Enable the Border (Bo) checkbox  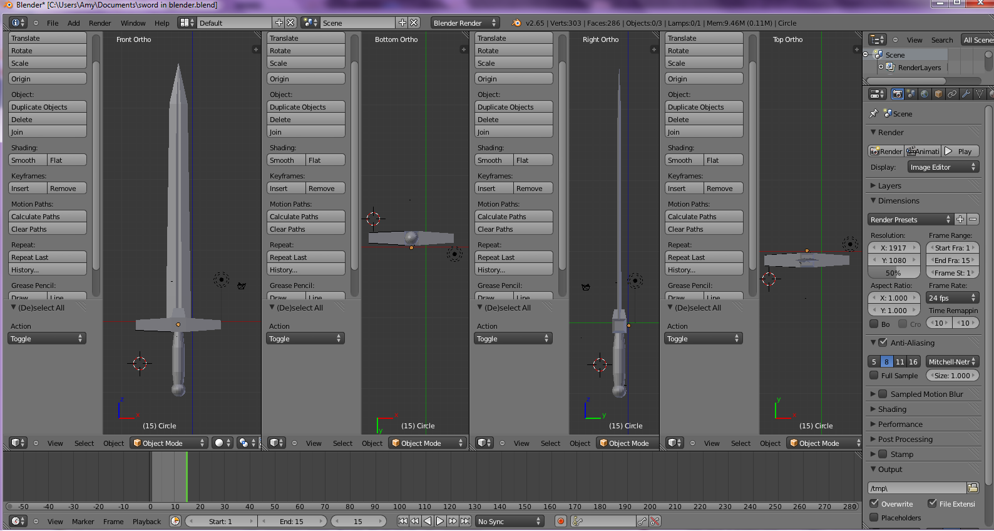tap(874, 324)
